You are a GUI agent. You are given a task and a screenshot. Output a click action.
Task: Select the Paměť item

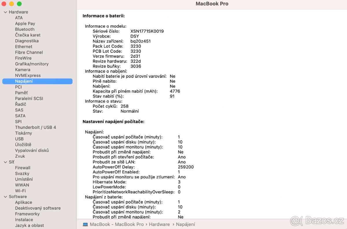tap(21, 93)
